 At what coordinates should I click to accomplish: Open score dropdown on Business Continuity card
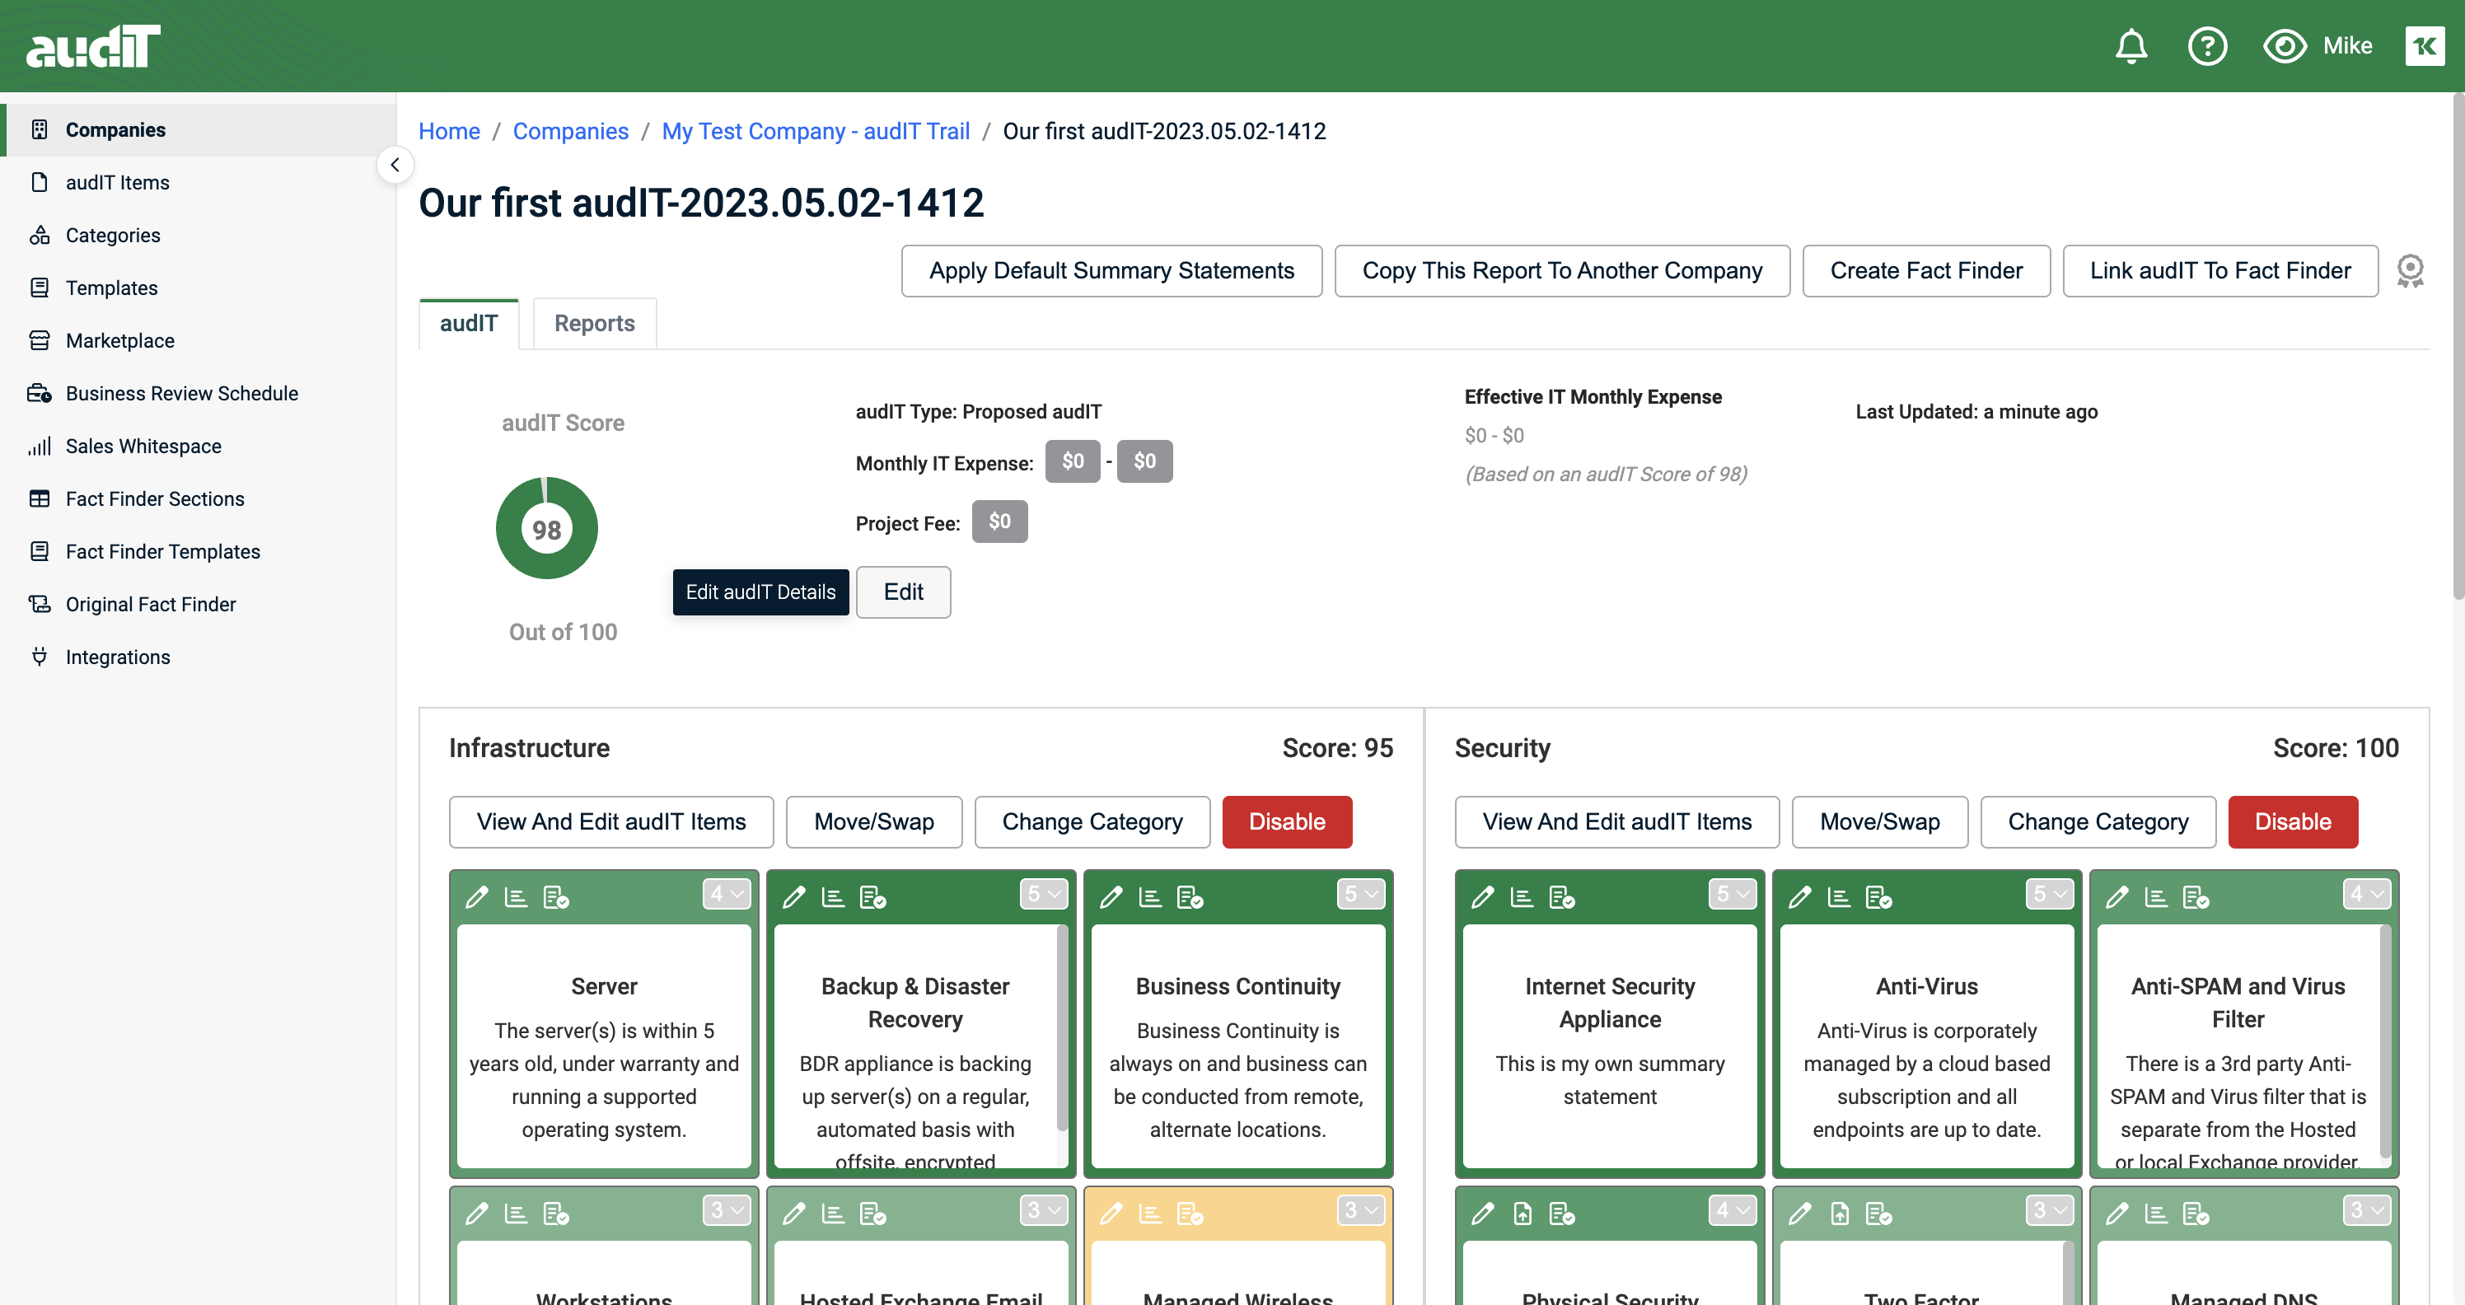[x=1361, y=894]
